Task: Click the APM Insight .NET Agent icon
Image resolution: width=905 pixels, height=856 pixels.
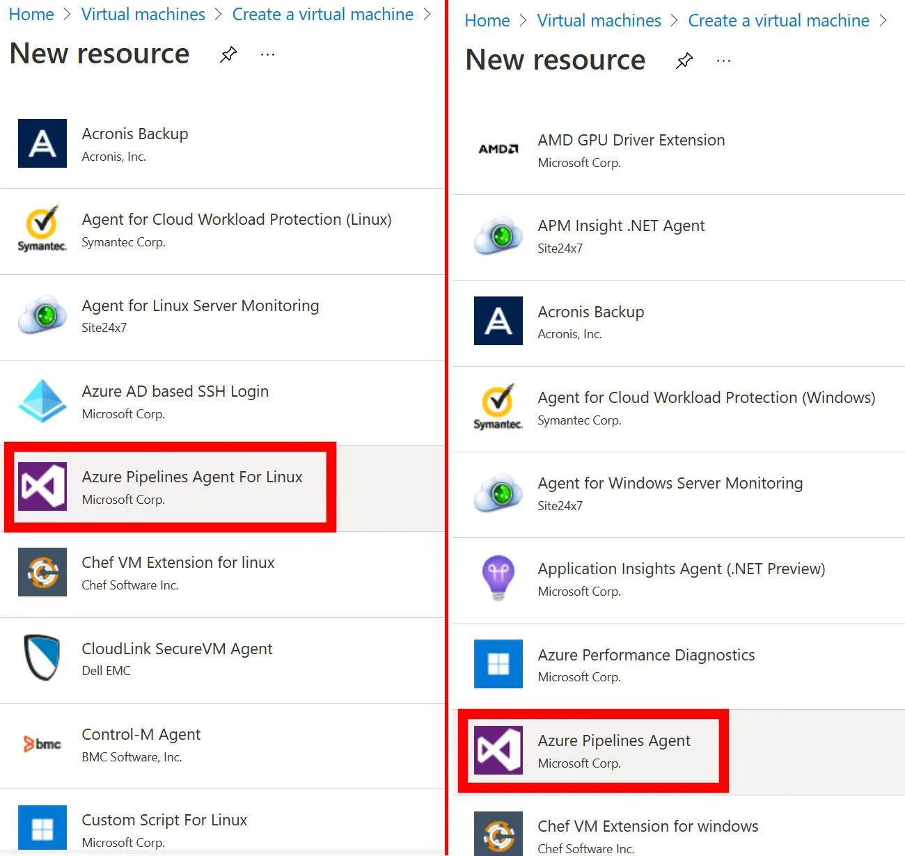Action: click(x=498, y=236)
